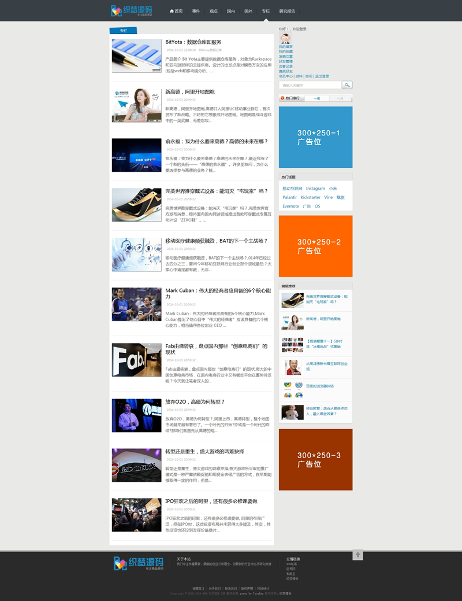Screen dimensions: 462x601
Task: Focus the keyword search input field
Action: [310, 85]
